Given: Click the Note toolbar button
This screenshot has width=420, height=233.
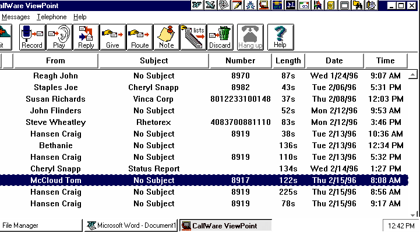Looking at the screenshot, I should pyautogui.click(x=167, y=37).
